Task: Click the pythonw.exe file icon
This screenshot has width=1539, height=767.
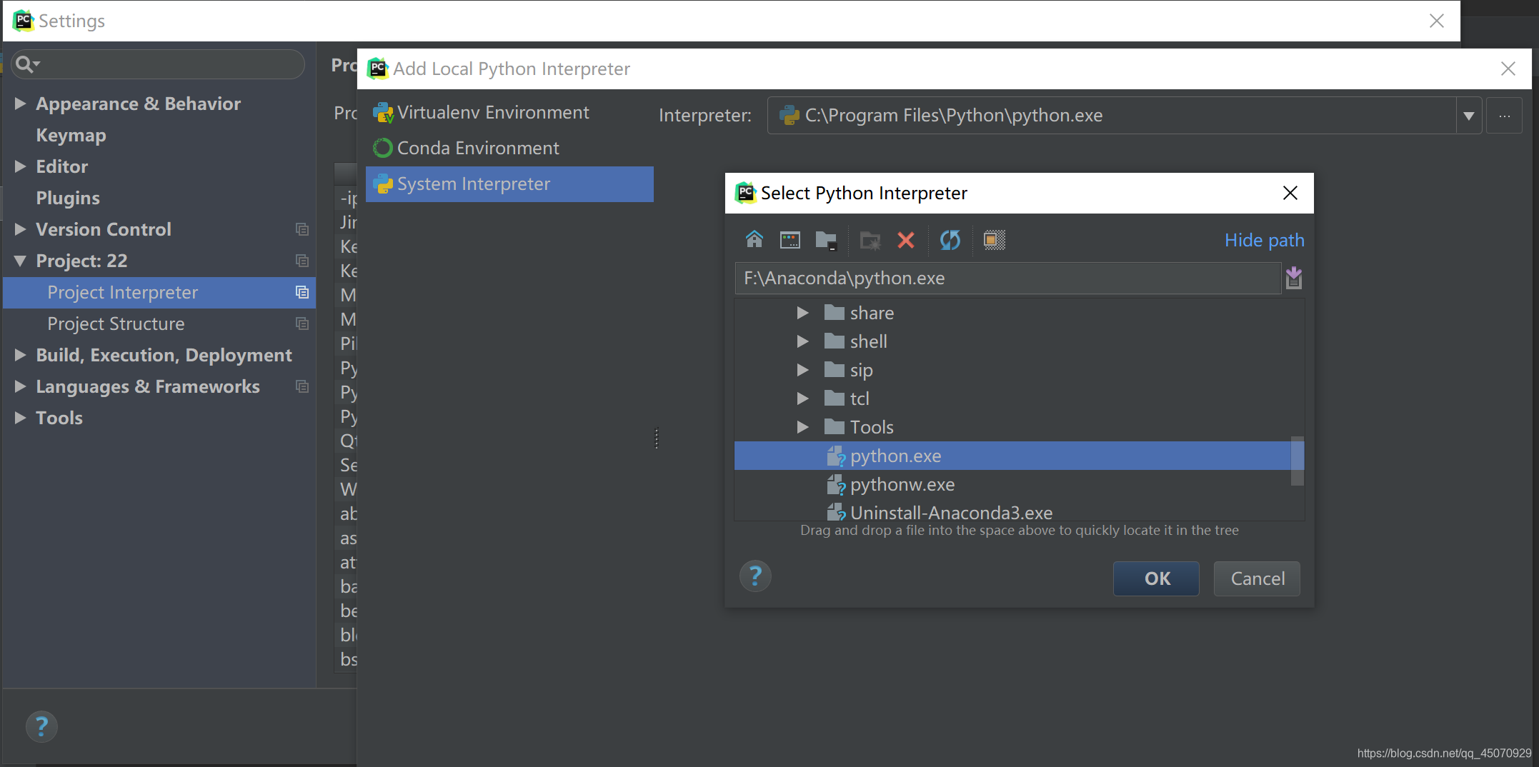Action: point(836,484)
